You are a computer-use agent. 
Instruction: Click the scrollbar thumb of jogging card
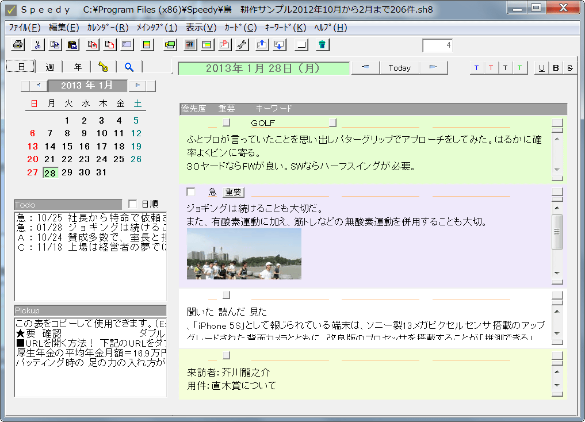[x=557, y=232]
